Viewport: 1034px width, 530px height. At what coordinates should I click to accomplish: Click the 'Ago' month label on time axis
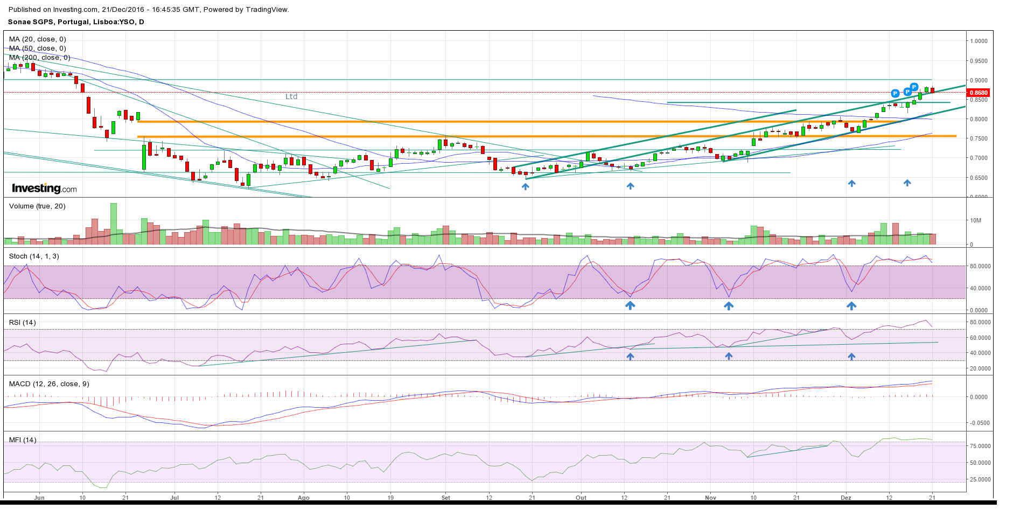tap(304, 498)
